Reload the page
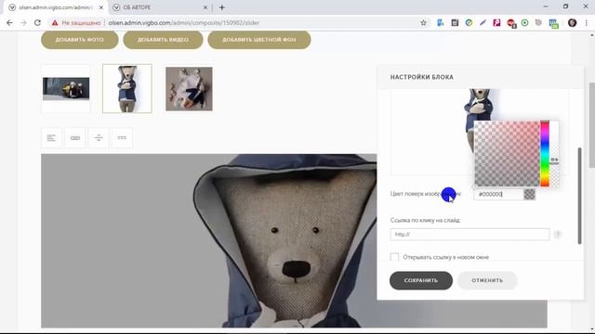Image resolution: width=595 pixels, height=334 pixels. click(37, 22)
